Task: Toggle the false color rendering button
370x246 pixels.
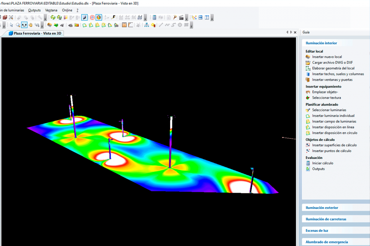Action: (x=99, y=17)
